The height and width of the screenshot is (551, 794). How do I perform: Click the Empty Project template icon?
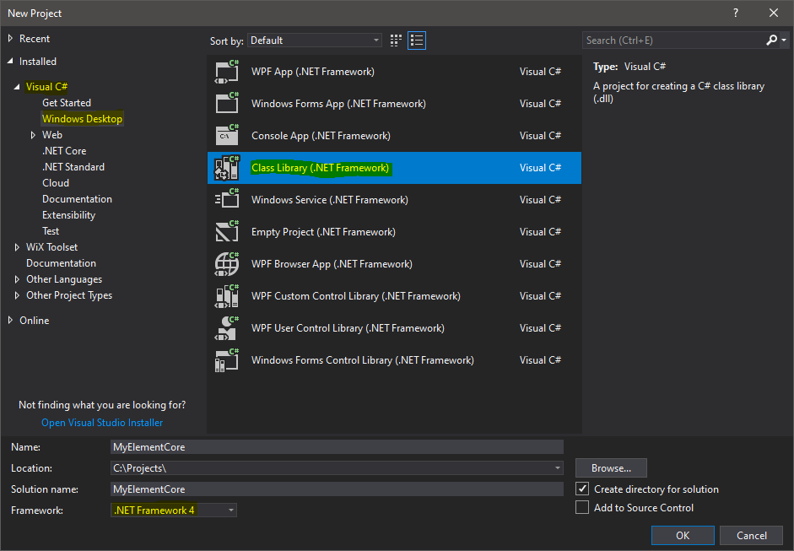coord(227,232)
